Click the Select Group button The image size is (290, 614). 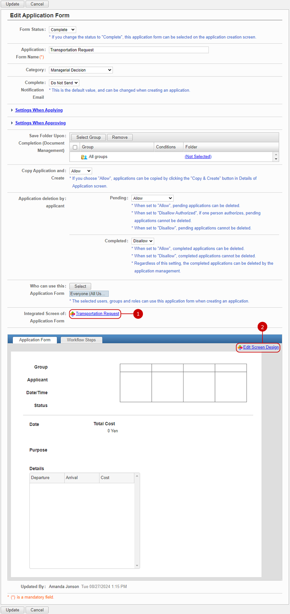pyautogui.click(x=89, y=137)
